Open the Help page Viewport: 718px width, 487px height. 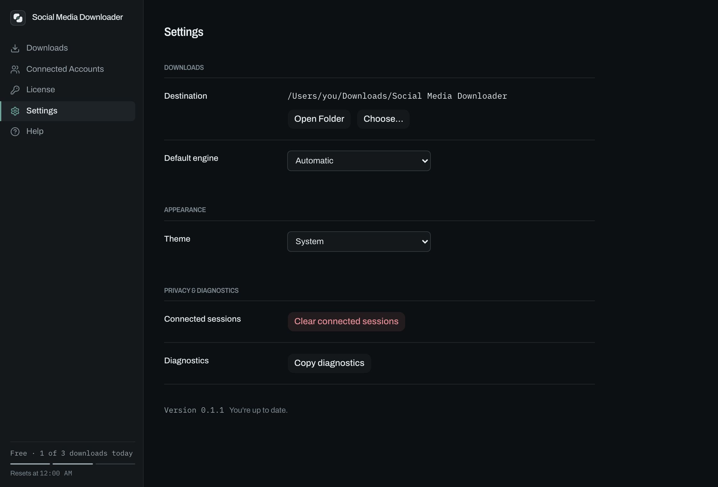[68, 131]
